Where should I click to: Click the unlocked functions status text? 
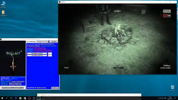point(48,46)
